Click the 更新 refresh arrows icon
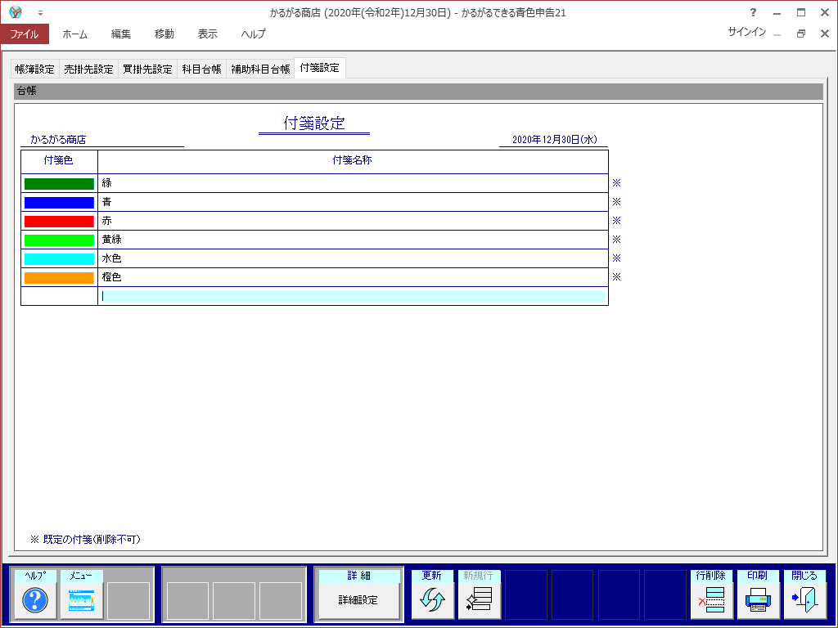 (x=432, y=600)
